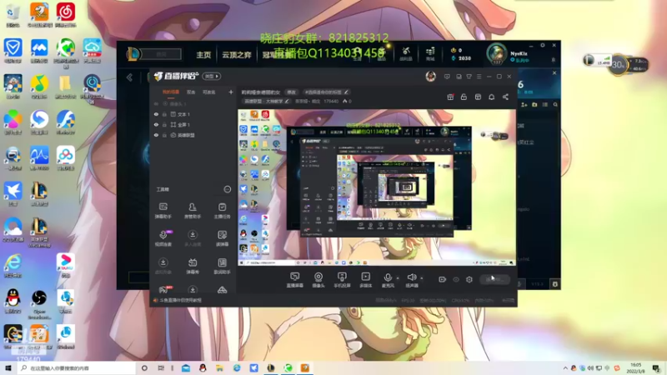This screenshot has height=375, width=667.
Task: Add a new scene with plus button
Action: coord(231,92)
